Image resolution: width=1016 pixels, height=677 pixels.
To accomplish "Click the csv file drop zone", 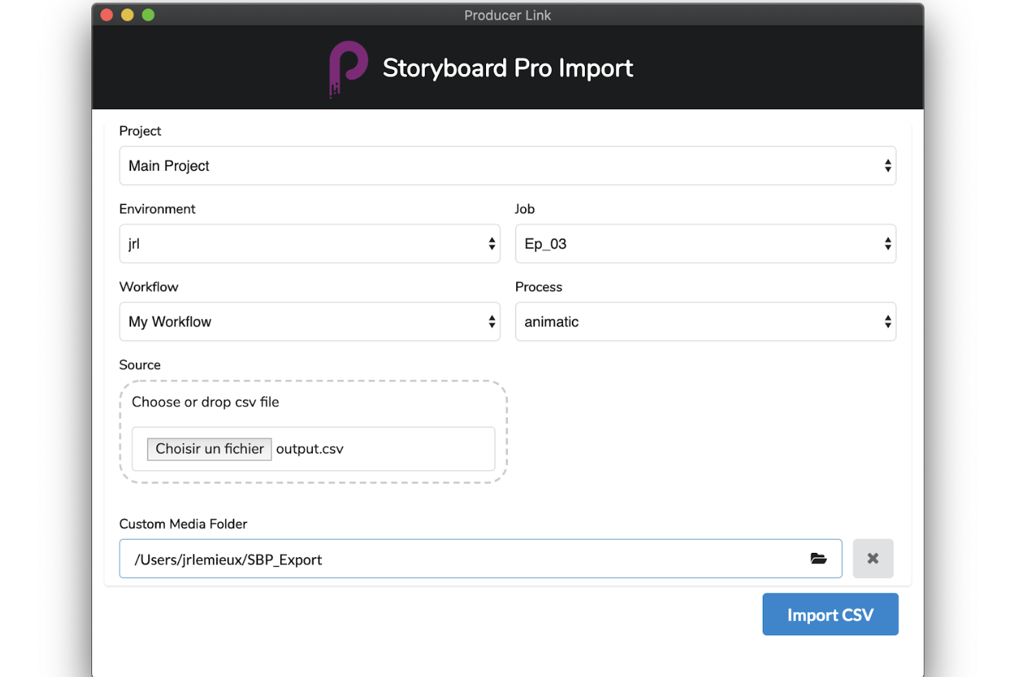I will click(314, 432).
